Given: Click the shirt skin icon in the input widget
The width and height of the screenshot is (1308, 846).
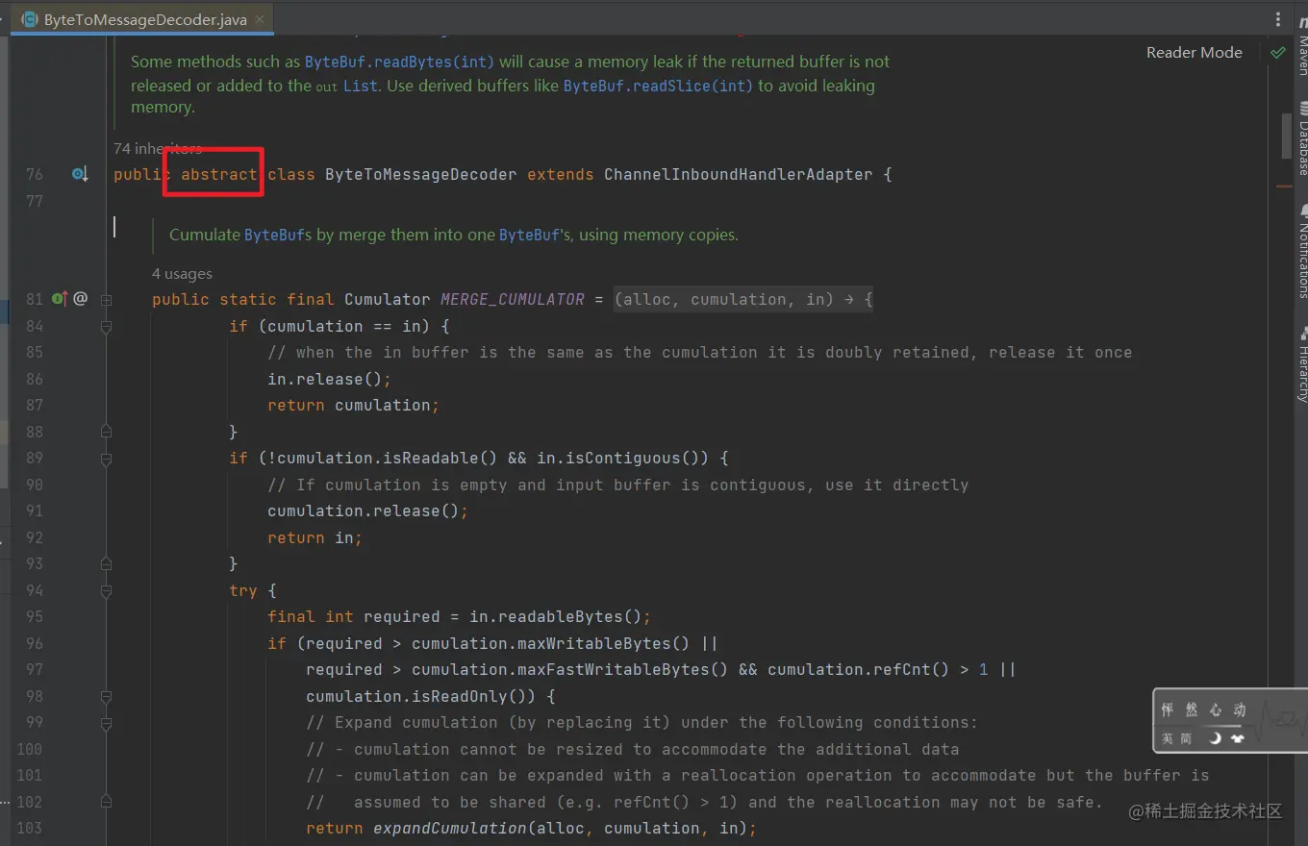Looking at the screenshot, I should pos(1238,738).
